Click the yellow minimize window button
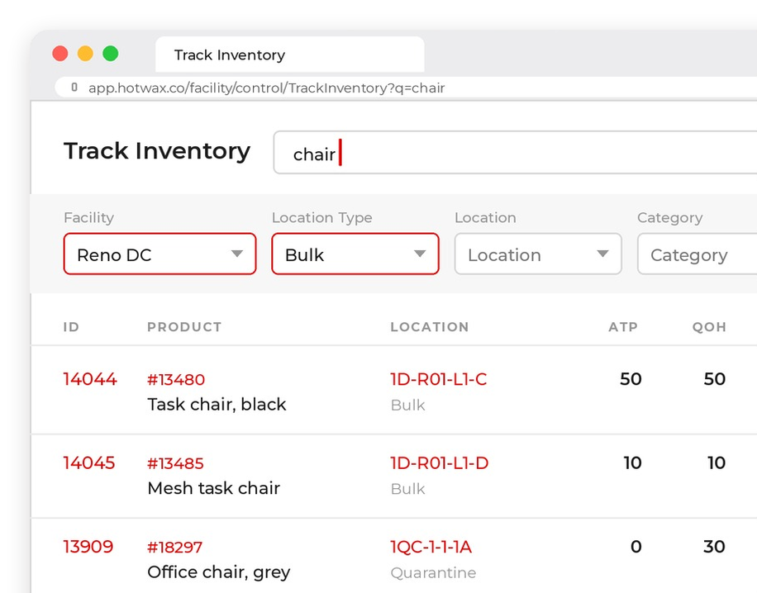The image size is (757, 593). tap(85, 53)
